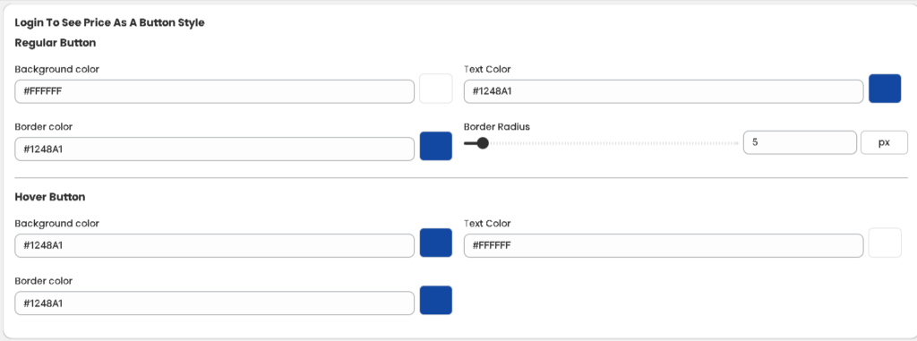Click the Hover Button Text Color field

coord(664,245)
